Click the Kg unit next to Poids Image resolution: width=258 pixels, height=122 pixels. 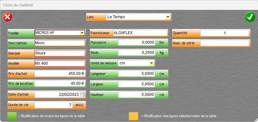[x=162, y=53]
